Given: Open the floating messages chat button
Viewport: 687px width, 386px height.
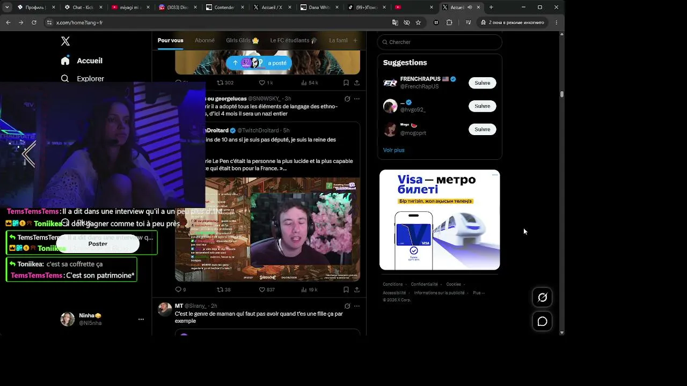Looking at the screenshot, I should 542,321.
